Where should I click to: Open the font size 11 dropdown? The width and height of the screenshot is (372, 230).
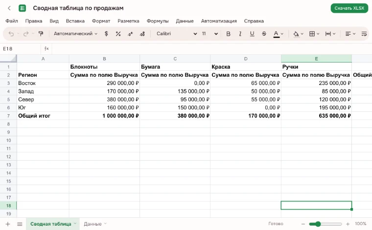click(x=209, y=34)
